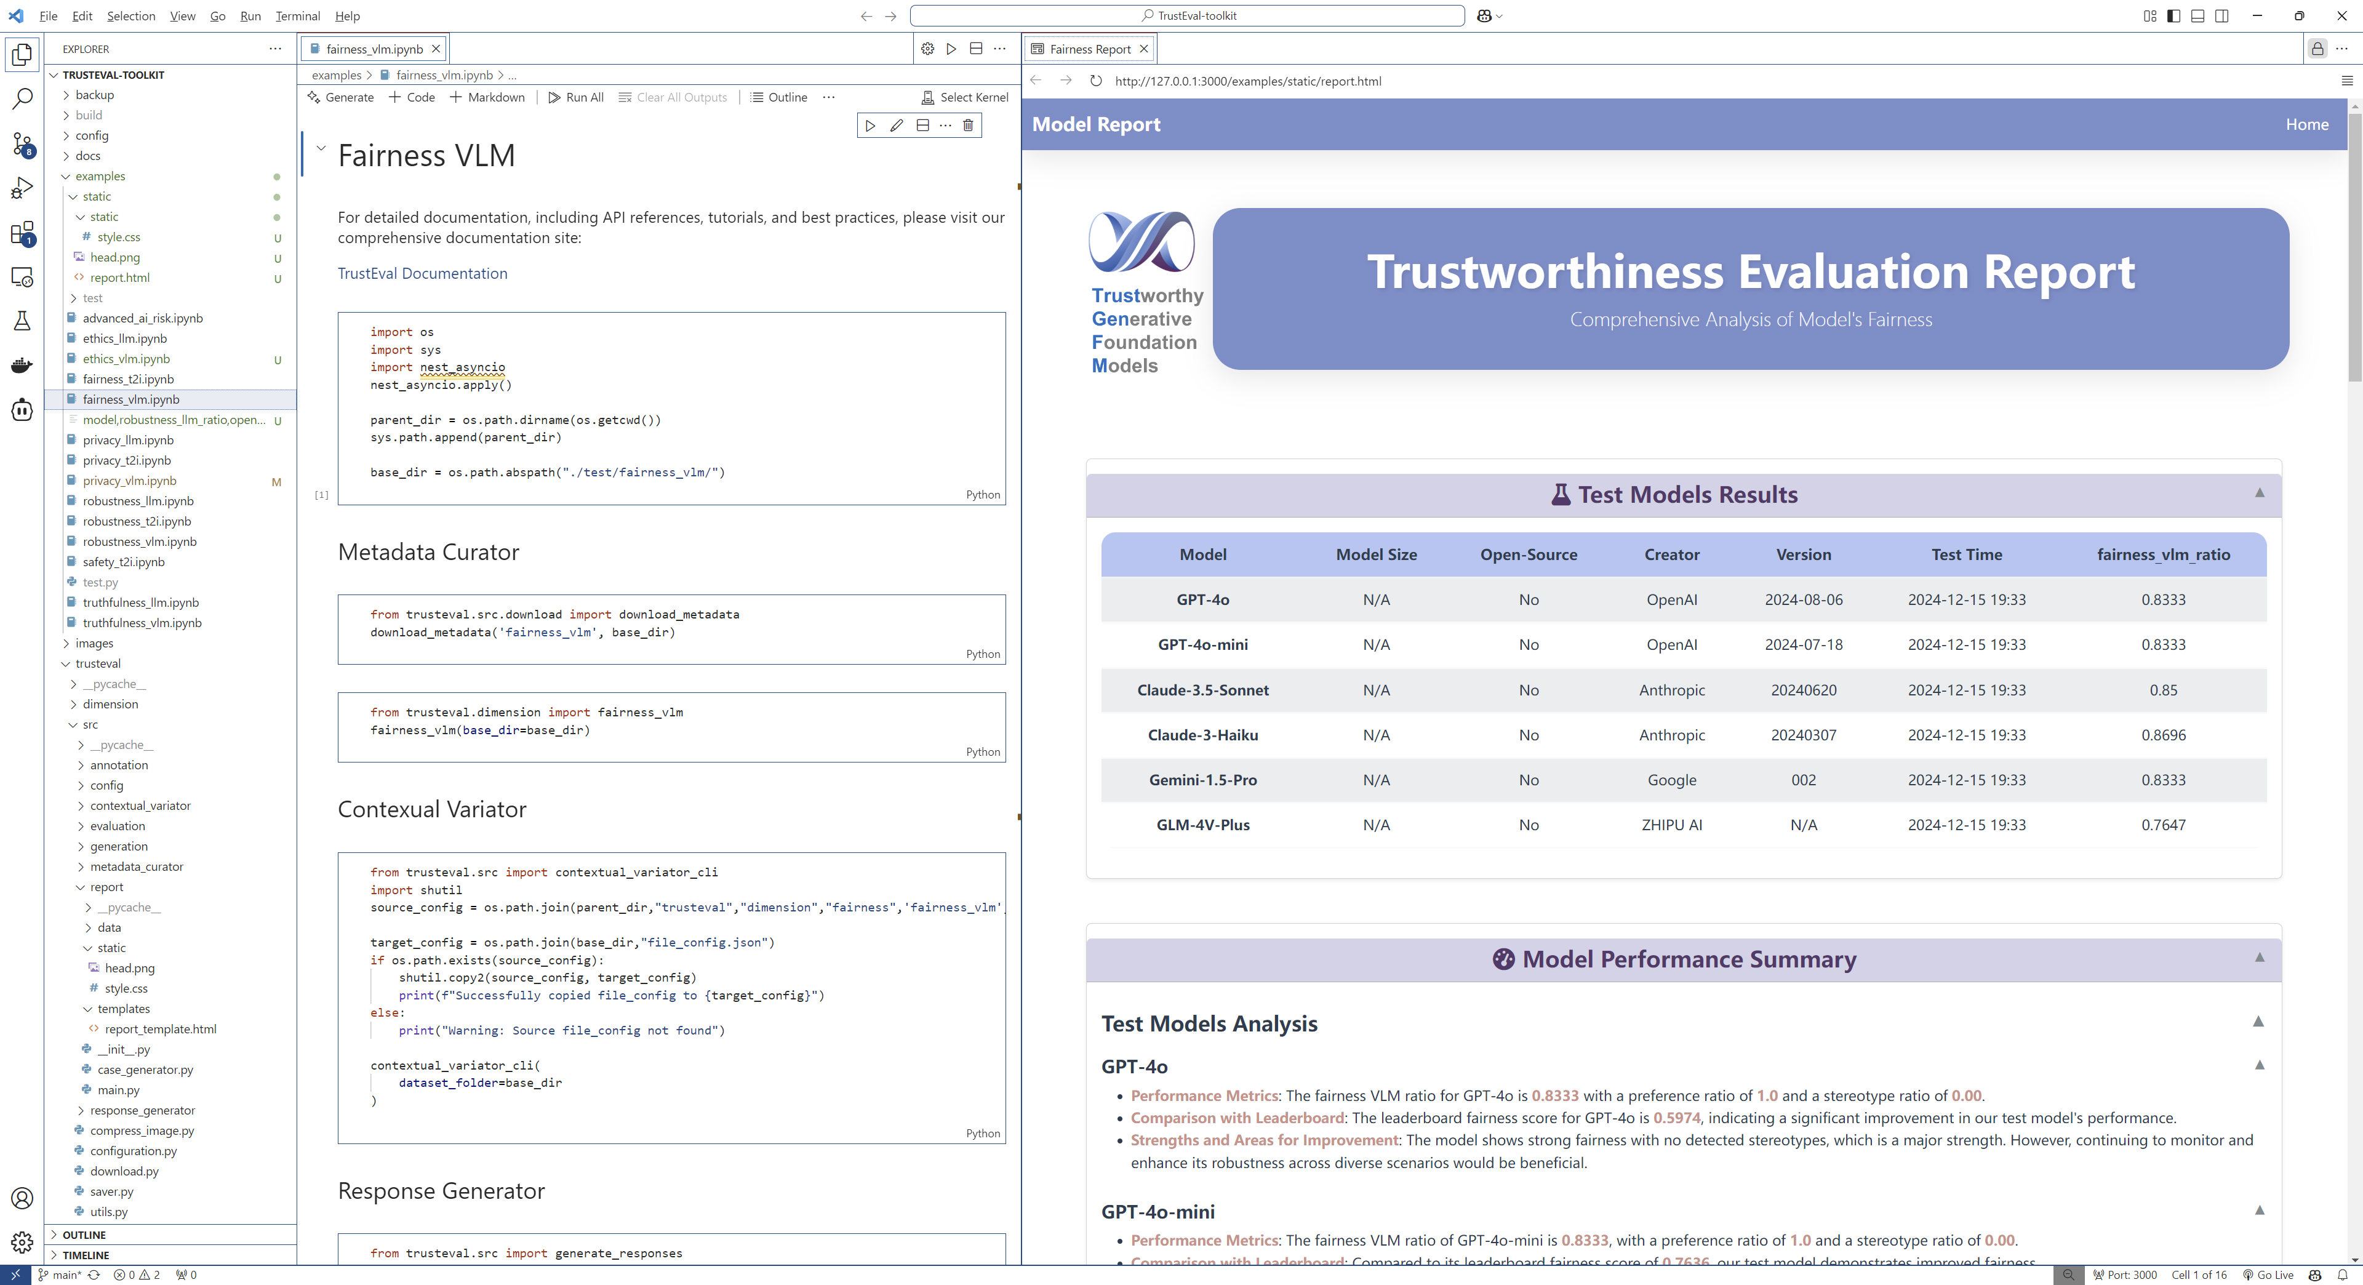2363x1285 pixels.
Task: Open the TrustEval Documentation link
Action: pos(422,273)
